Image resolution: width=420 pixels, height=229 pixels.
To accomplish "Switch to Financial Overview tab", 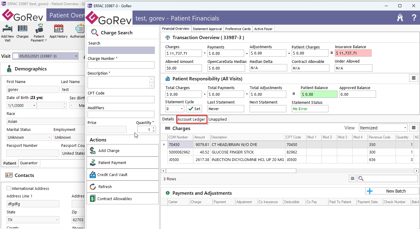I will 176,29.
